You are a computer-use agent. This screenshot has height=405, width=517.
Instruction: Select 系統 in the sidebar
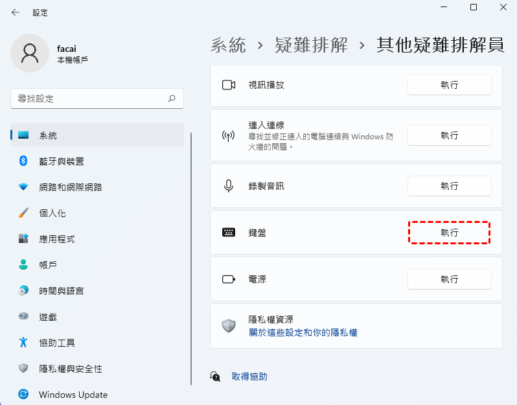[x=48, y=135]
